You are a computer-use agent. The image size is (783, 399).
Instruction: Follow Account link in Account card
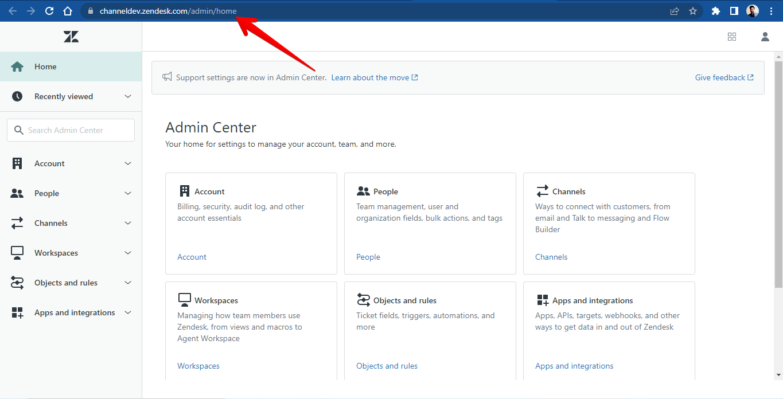coord(192,257)
